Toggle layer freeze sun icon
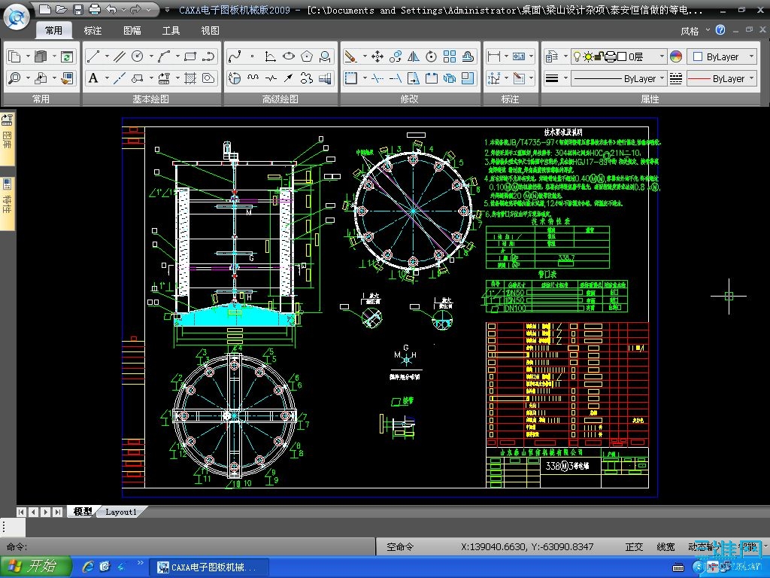This screenshot has height=578, width=770. pyautogui.click(x=588, y=56)
